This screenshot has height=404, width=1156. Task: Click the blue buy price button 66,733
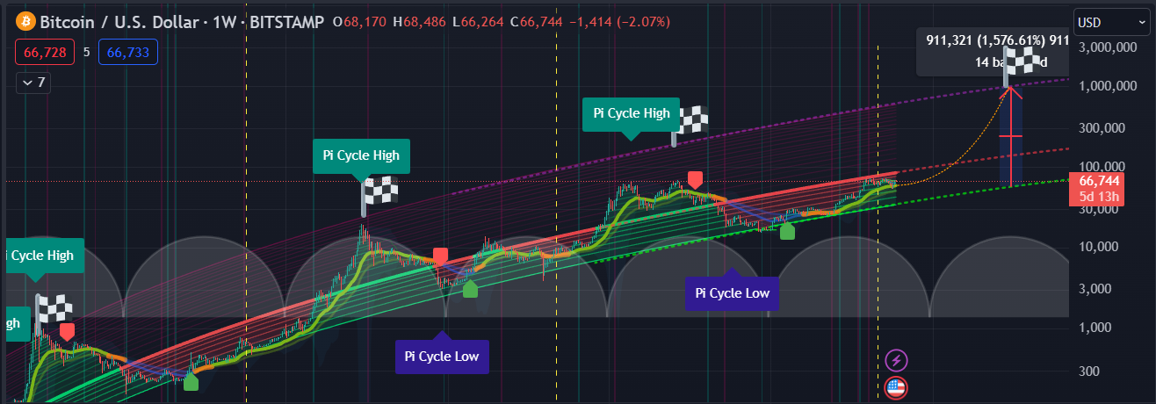click(x=128, y=53)
